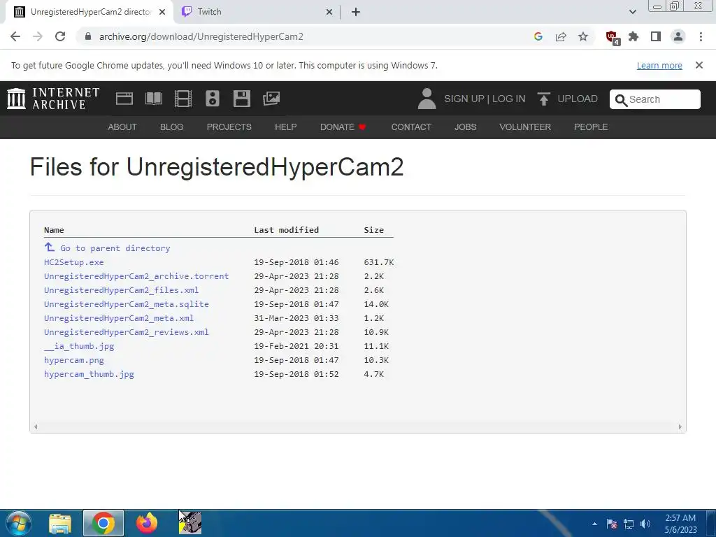
Task: Show hidden tray icons arrow
Action: (594, 524)
